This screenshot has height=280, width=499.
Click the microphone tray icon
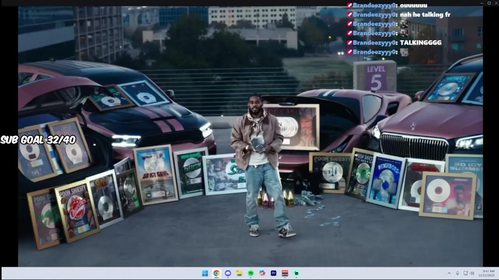pyautogui.click(x=457, y=273)
